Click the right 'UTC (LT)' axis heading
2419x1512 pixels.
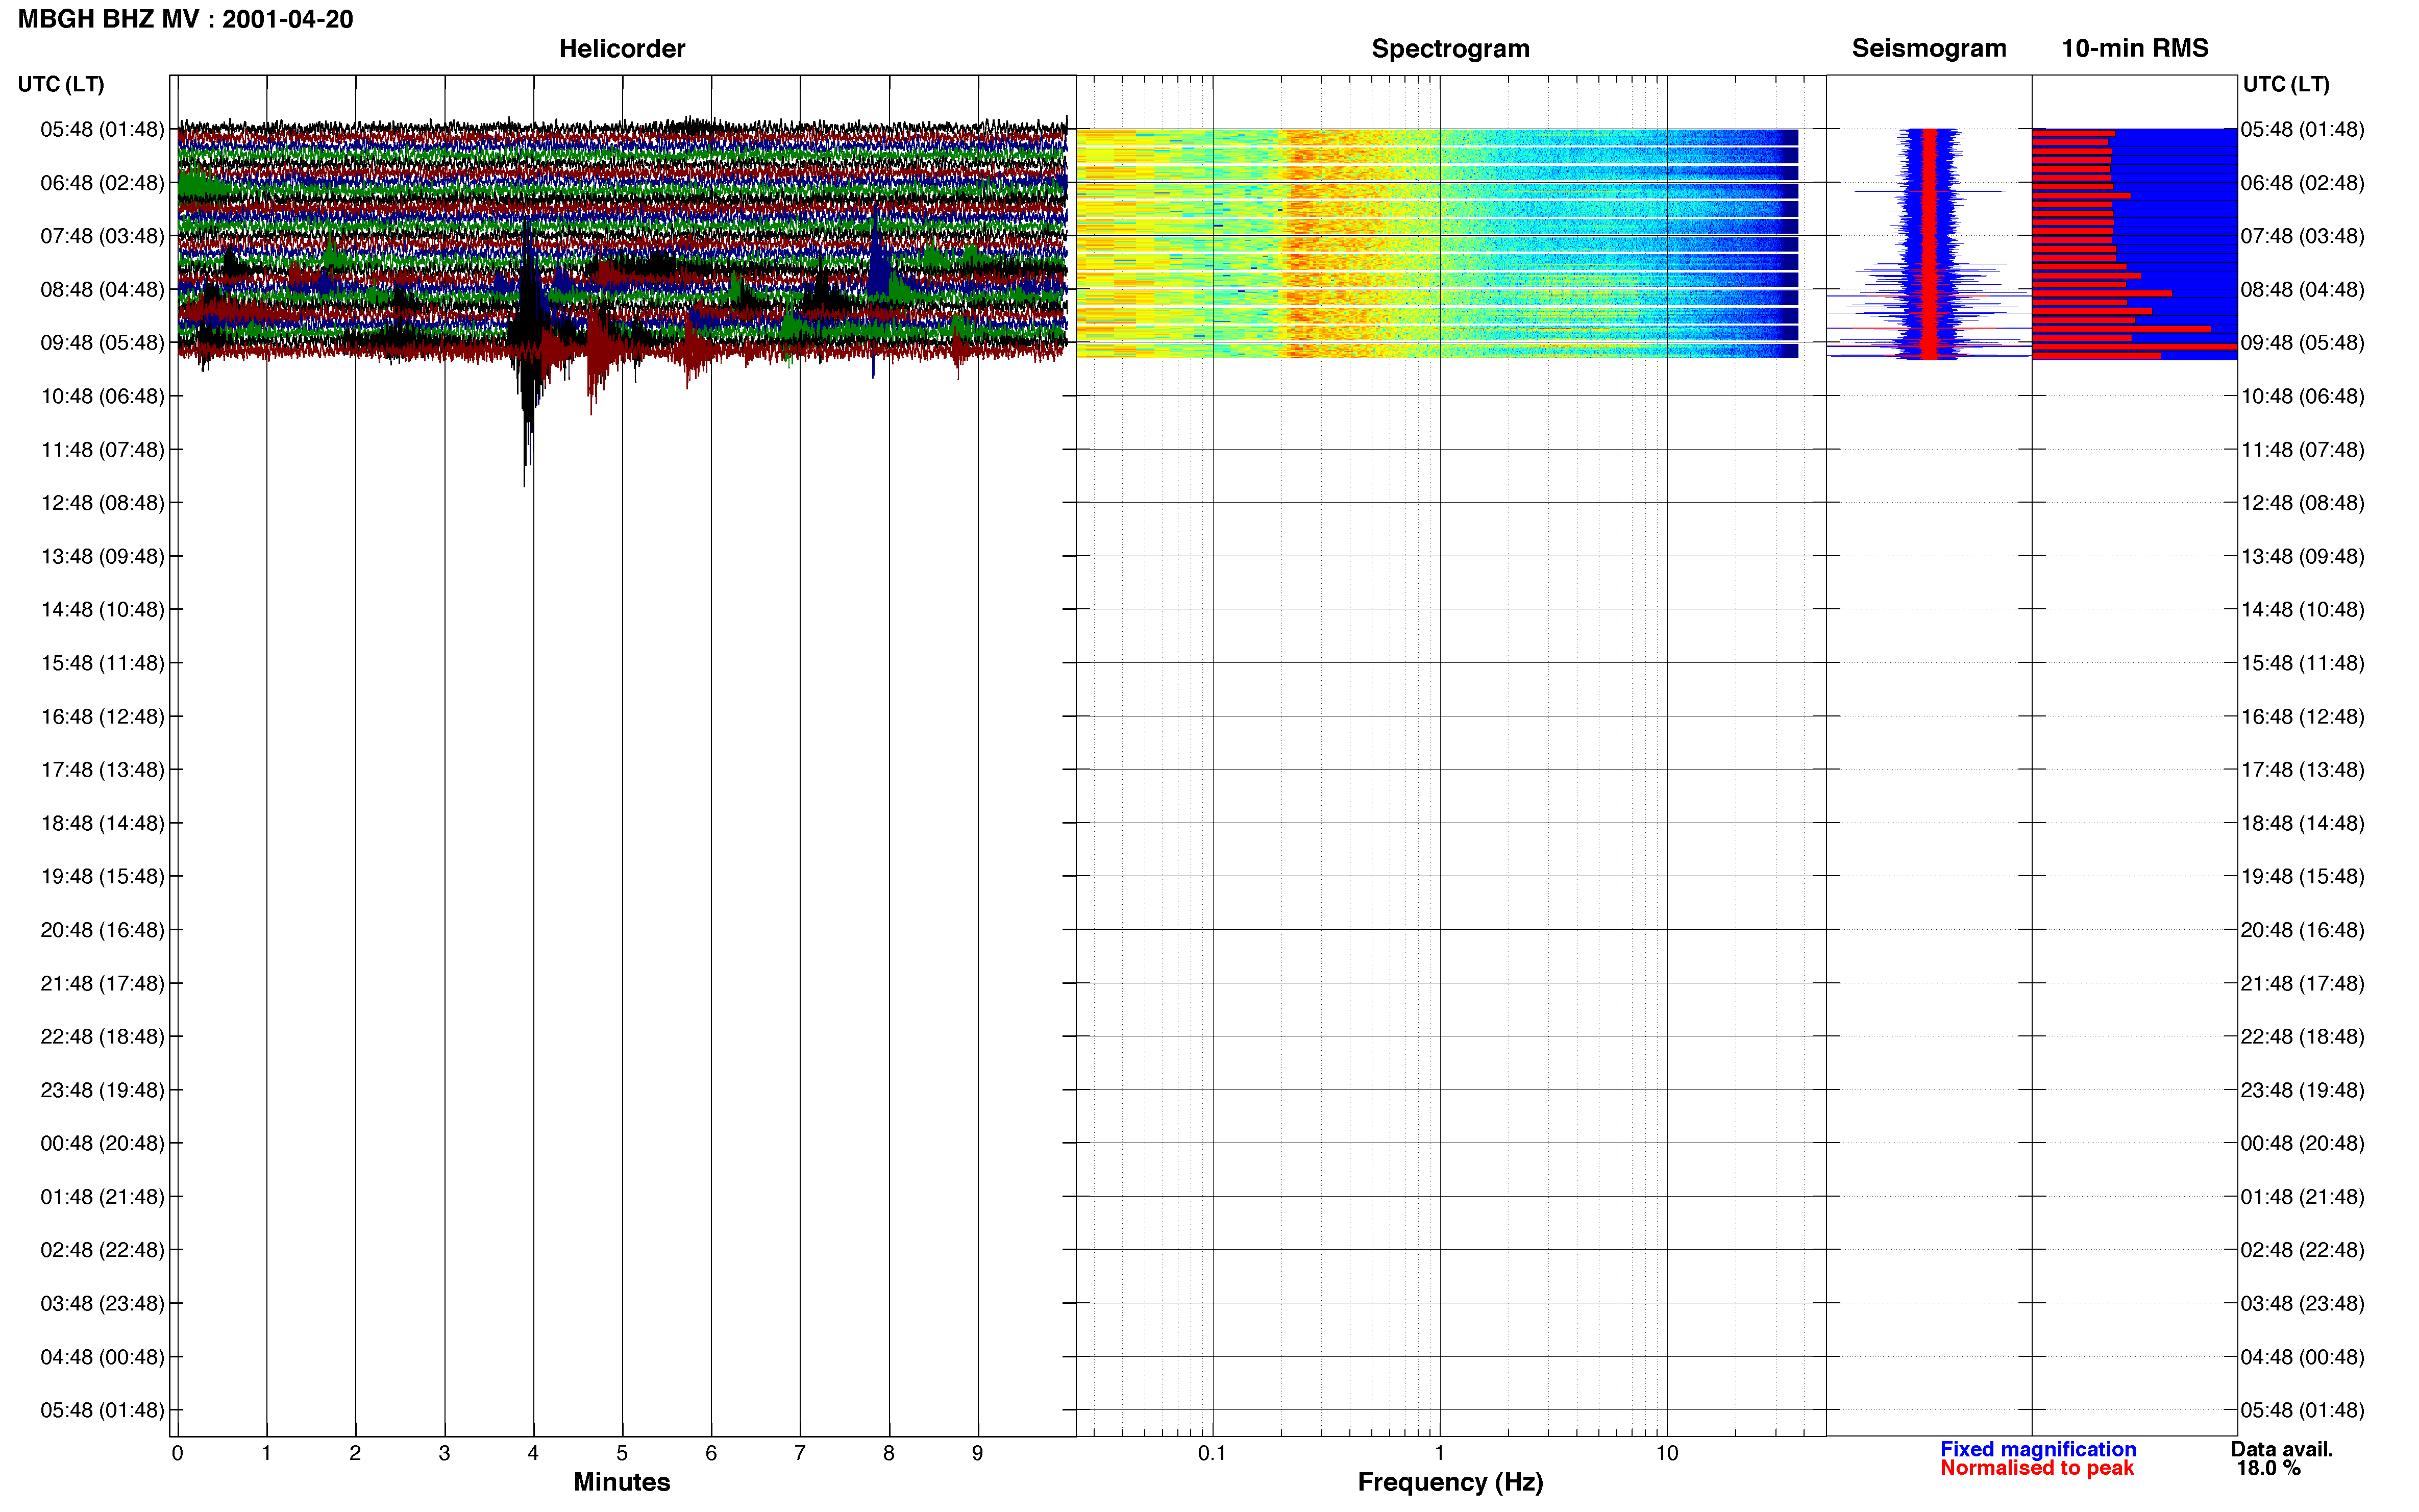click(x=2286, y=84)
